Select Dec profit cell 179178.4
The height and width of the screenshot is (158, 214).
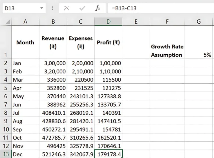coord(109,154)
